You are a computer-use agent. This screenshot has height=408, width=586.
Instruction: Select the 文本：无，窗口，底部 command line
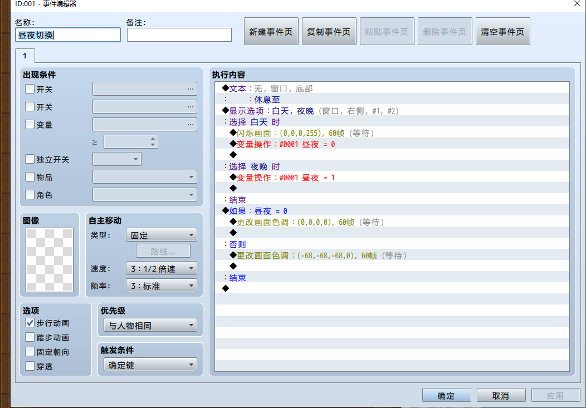coord(392,89)
